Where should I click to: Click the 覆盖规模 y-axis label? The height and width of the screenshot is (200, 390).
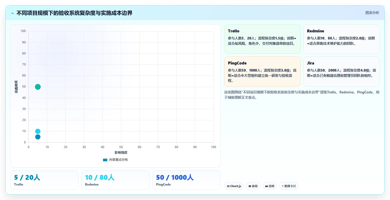[x=16, y=87]
